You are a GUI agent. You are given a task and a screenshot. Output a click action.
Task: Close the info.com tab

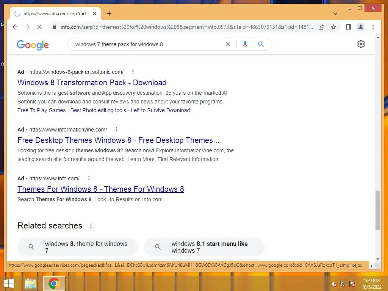click(94, 14)
